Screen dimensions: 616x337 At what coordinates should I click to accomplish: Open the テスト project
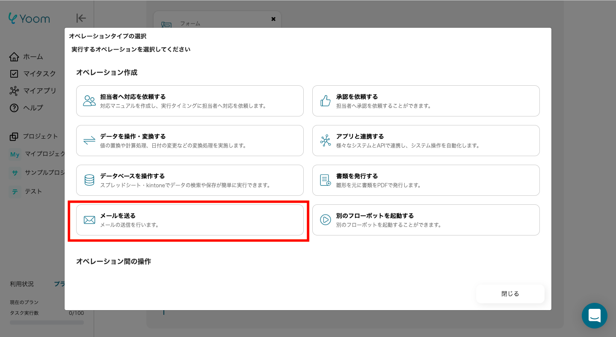pos(33,192)
